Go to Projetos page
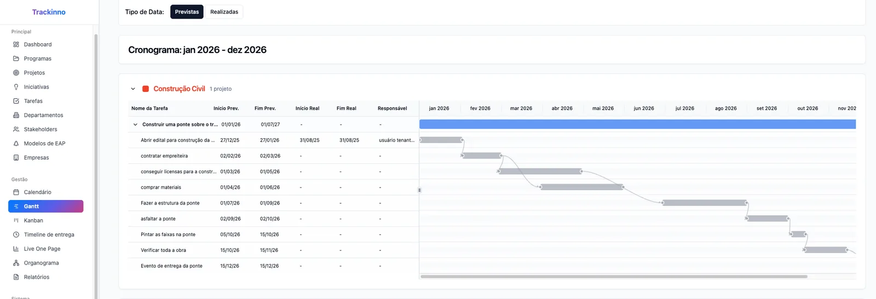 click(46, 73)
